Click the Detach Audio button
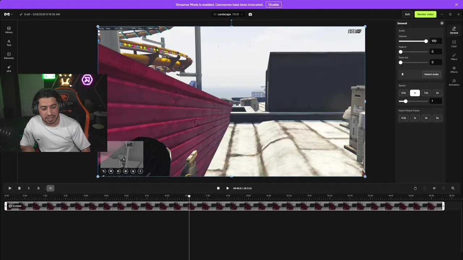This screenshot has width=463, height=260. (431, 74)
